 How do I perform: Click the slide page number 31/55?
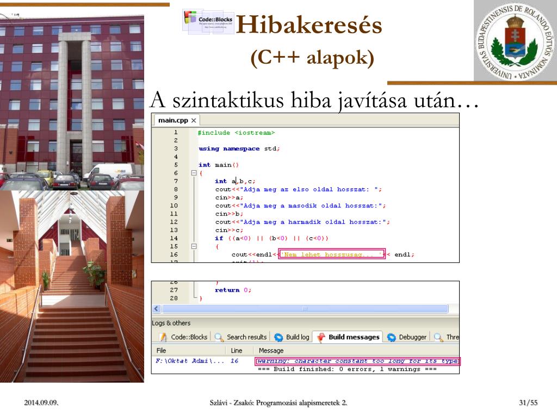[528, 403]
